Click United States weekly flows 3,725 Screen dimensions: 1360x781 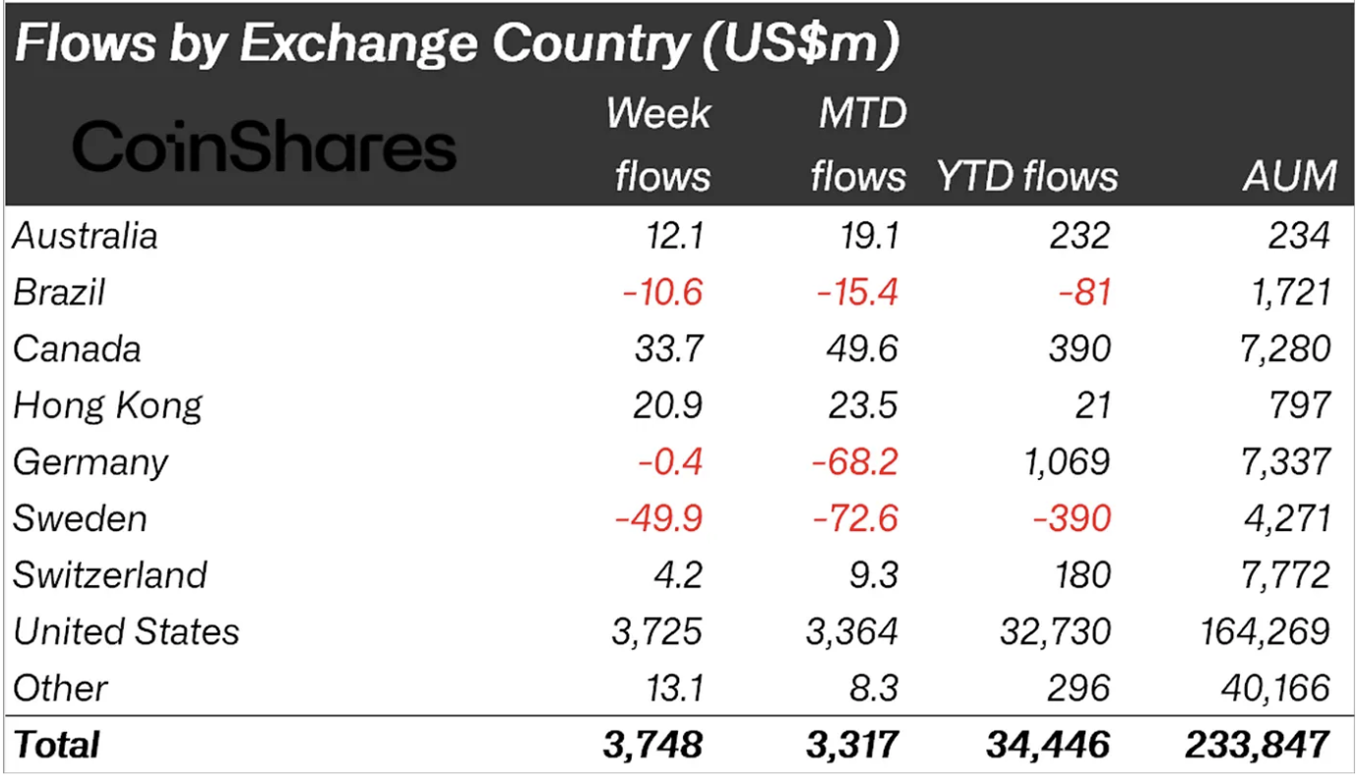coord(658,631)
